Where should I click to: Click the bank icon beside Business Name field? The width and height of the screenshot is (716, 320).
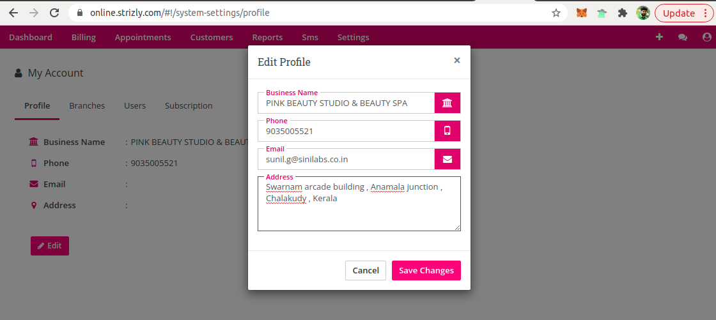click(447, 103)
